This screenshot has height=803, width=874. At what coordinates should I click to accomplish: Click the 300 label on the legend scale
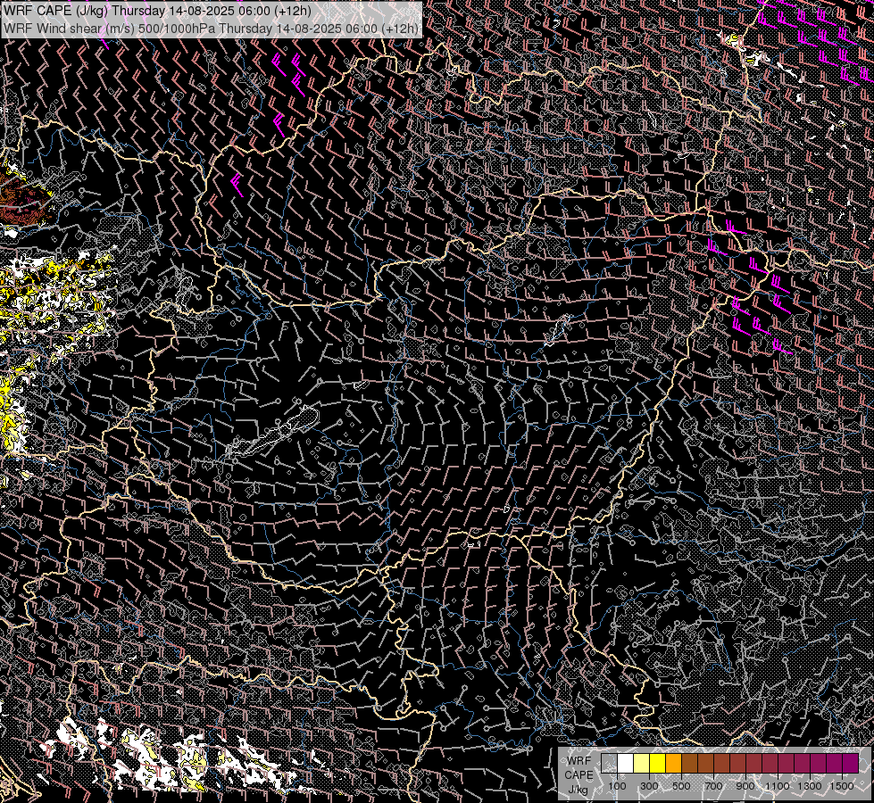pyautogui.click(x=649, y=786)
